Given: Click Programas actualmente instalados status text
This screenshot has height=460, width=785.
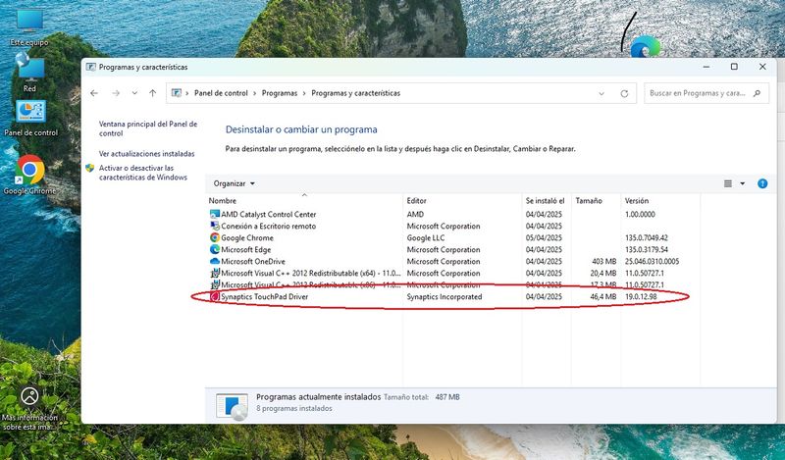Looking at the screenshot, I should (x=318, y=397).
